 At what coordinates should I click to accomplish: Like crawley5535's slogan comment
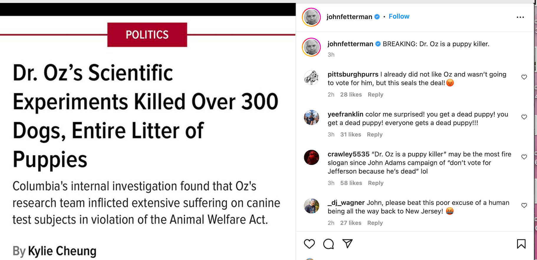coord(524,157)
